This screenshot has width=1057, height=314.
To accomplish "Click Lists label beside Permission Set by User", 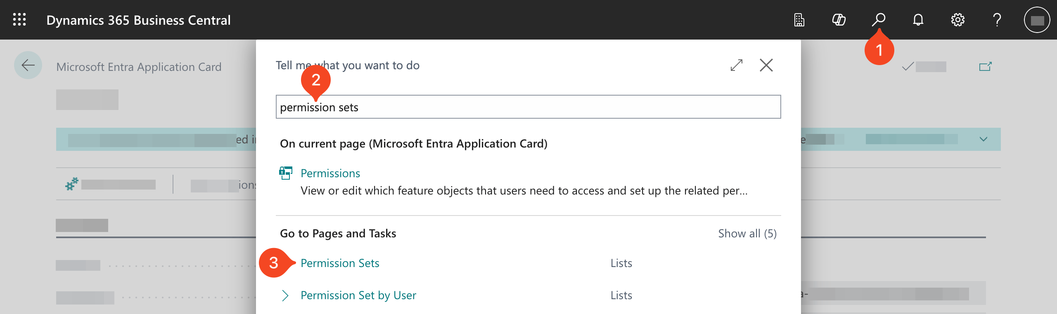I will point(621,295).
